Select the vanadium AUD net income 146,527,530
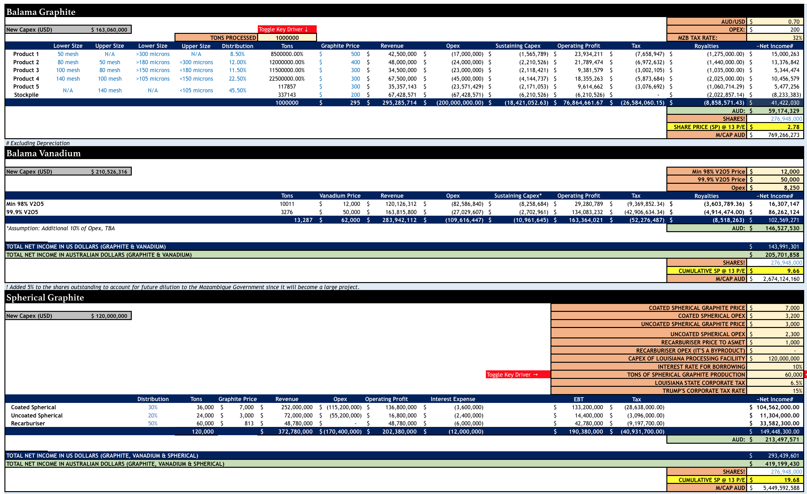Viewport: 807px width, 494px height. coord(775,228)
